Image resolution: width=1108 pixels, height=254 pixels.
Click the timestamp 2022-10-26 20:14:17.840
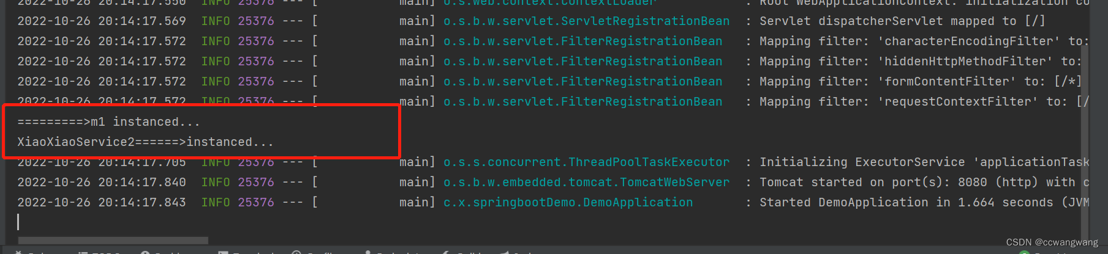[102, 183]
